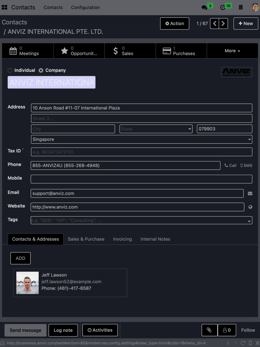The image size is (260, 347).
Task: Click the Tax ID field
Action: (x=142, y=152)
